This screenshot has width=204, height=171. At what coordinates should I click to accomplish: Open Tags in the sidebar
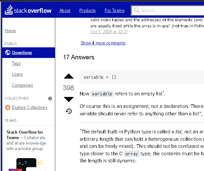16,63
